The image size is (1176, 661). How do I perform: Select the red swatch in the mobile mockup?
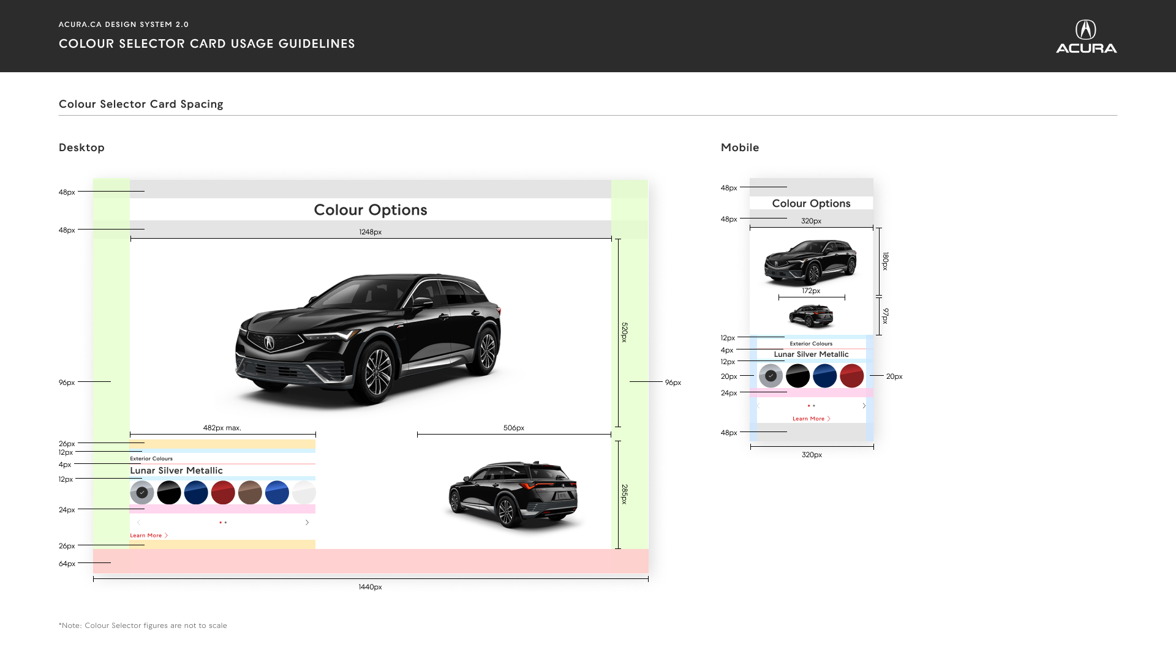[x=852, y=376]
